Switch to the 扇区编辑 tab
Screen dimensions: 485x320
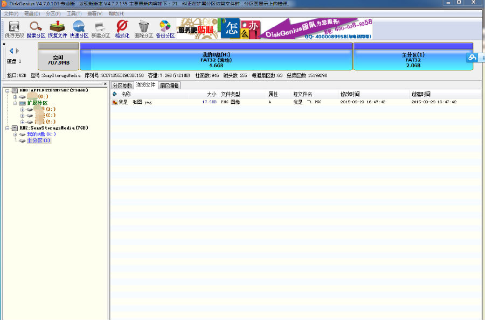point(169,86)
